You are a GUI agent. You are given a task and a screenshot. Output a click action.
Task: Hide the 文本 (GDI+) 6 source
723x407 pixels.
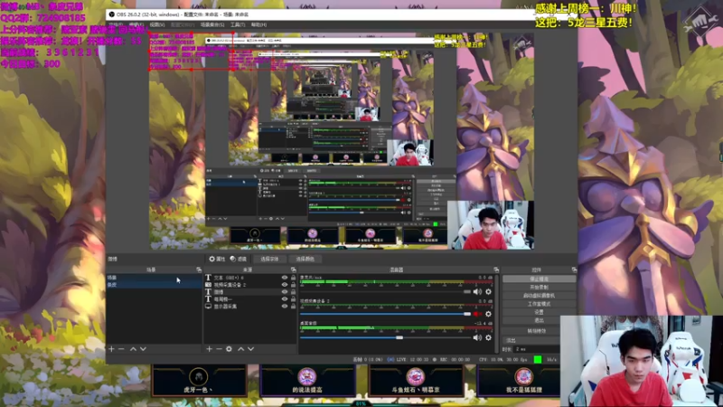pos(285,278)
